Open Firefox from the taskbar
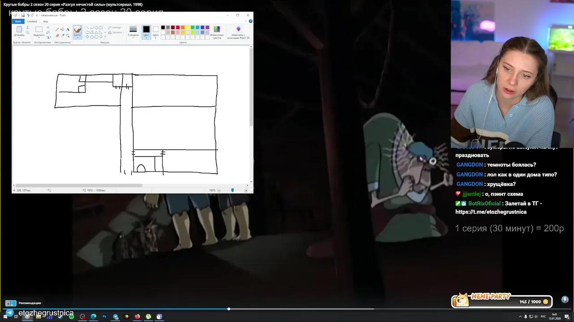This screenshot has width=574, height=322. 138,317
